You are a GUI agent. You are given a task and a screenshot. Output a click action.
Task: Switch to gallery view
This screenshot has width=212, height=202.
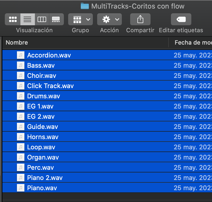click(56, 19)
